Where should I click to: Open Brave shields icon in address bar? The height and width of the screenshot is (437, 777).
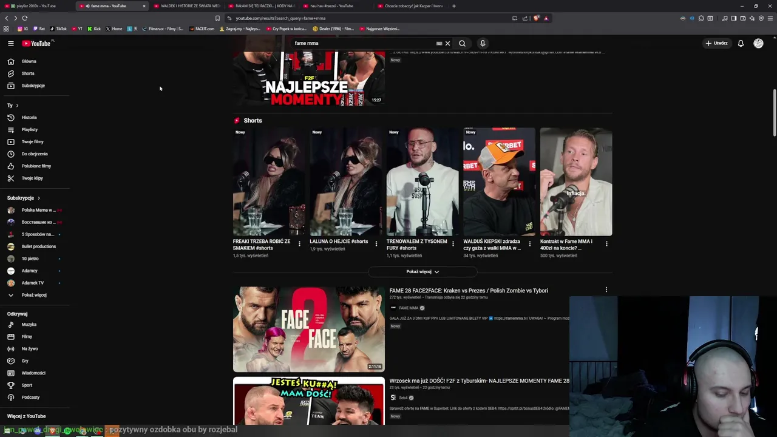(x=536, y=18)
